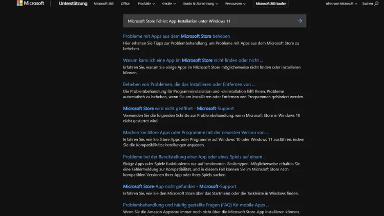Screen dimensions: 384x216
Task: Open Microsoft Store-App nicht gefunden link
Action: pos(180,186)
